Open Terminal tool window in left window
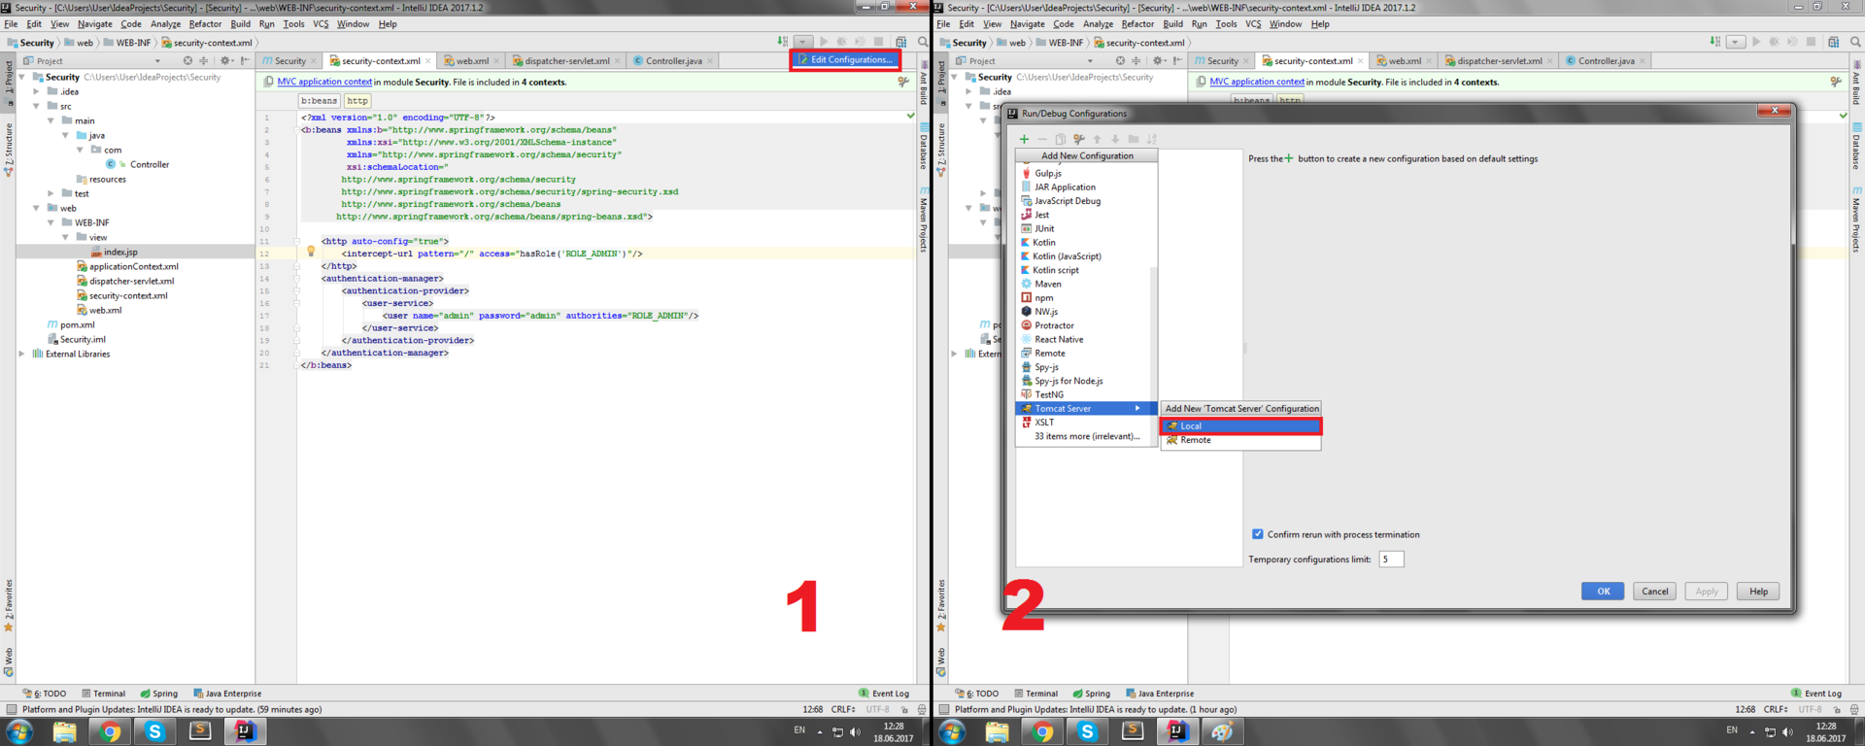The width and height of the screenshot is (1865, 746). tap(104, 694)
